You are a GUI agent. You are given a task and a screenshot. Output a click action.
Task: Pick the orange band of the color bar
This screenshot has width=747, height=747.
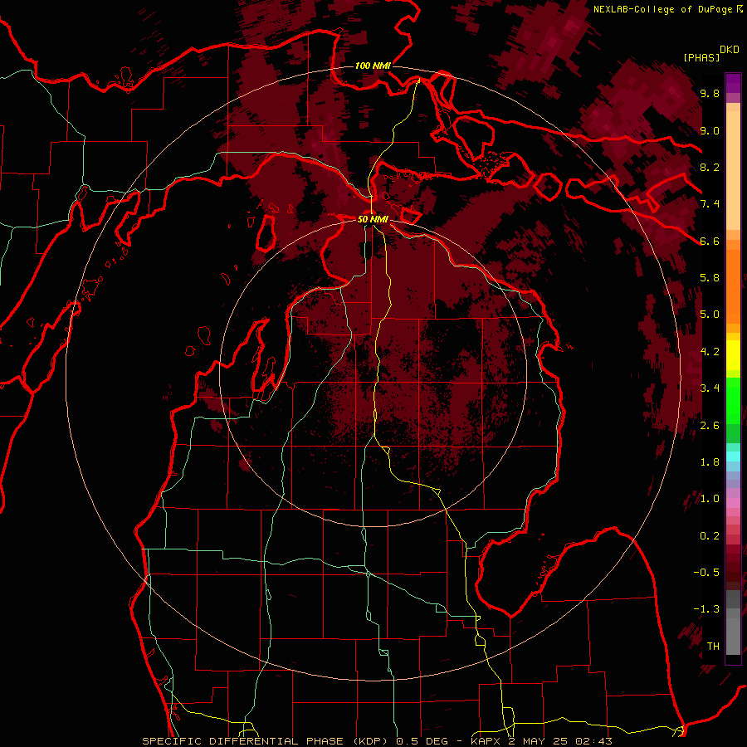click(733, 286)
